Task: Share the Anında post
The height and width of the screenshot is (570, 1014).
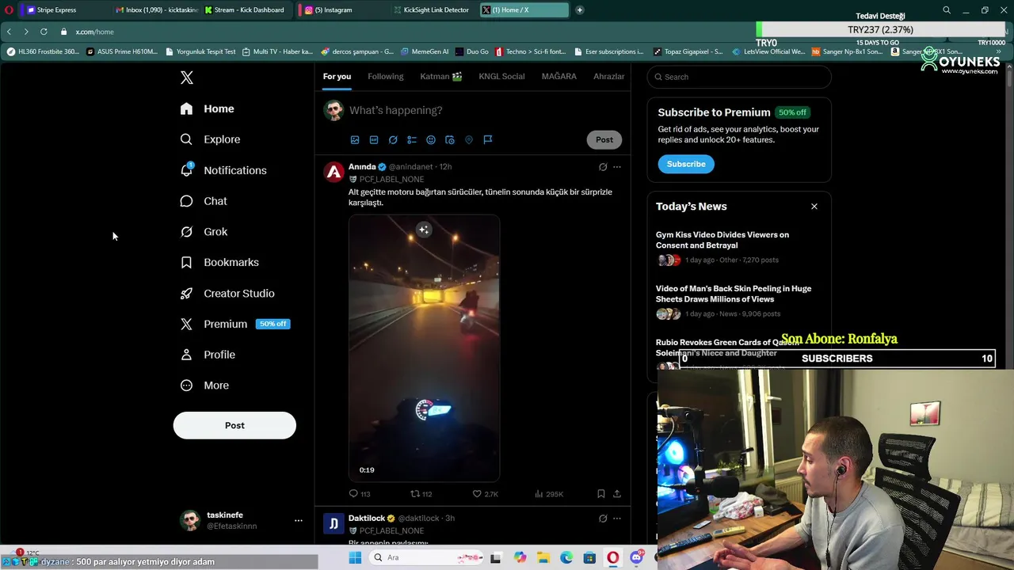Action: click(x=617, y=494)
